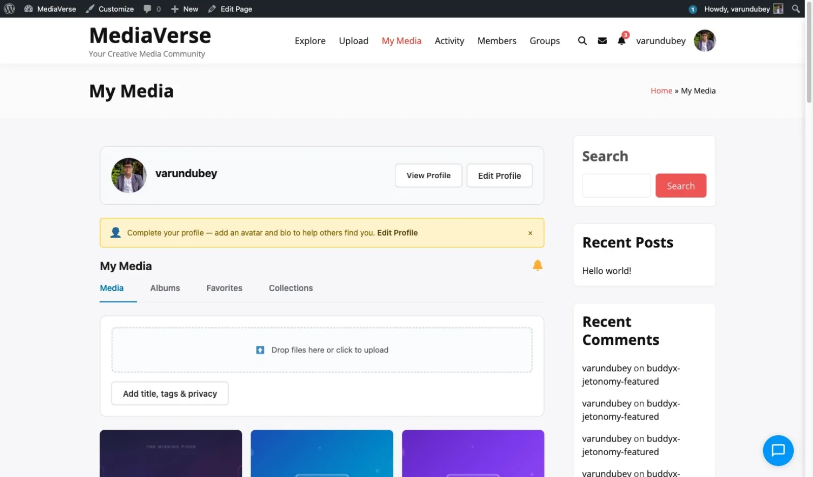813x477 pixels.
Task: Click the sidebar search input field
Action: click(616, 185)
